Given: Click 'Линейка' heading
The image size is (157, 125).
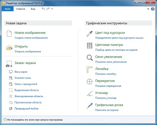Looking at the screenshot, I should [102, 69].
